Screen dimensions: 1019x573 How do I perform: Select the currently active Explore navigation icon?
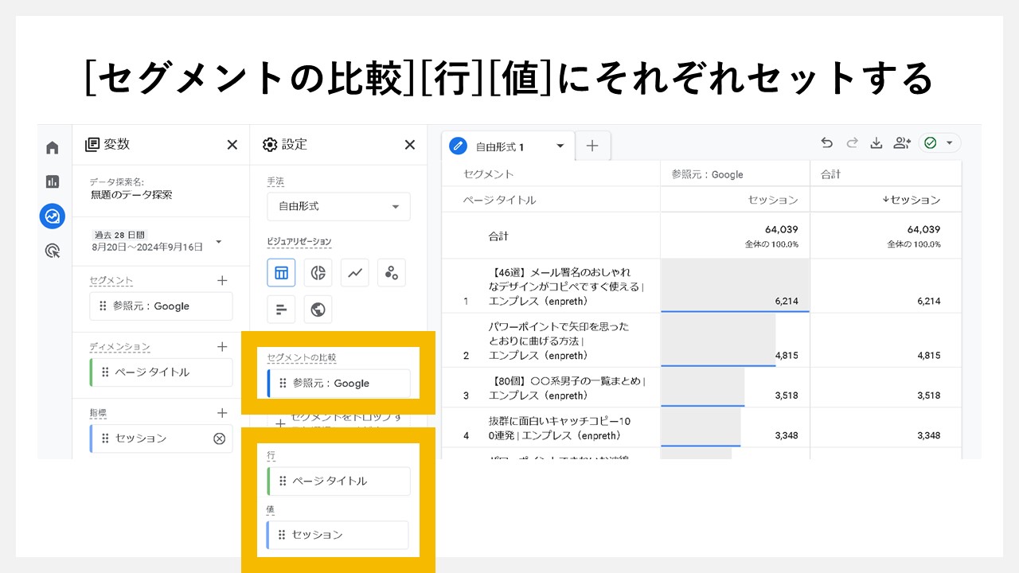click(52, 216)
